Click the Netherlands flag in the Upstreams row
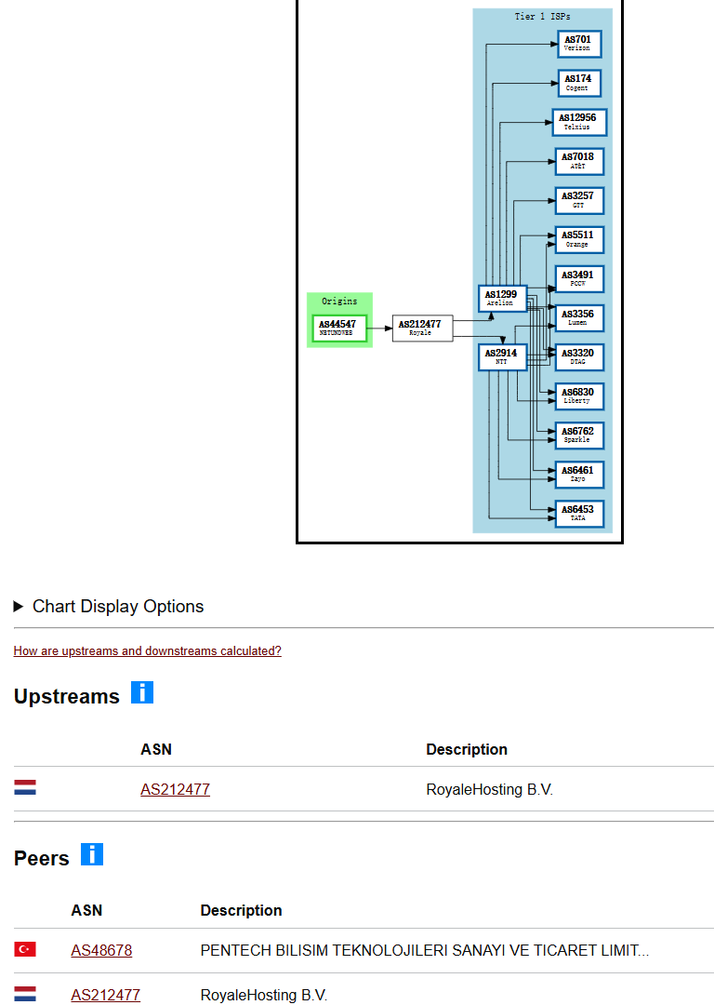This screenshot has width=714, height=1005. click(25, 787)
